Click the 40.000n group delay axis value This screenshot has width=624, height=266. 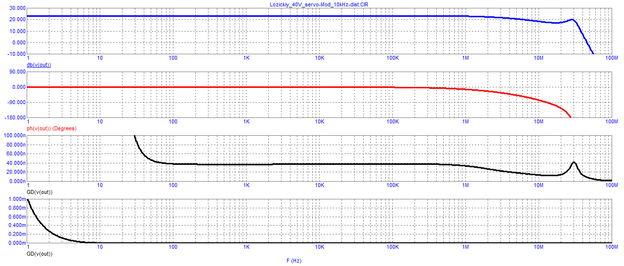coord(15,163)
